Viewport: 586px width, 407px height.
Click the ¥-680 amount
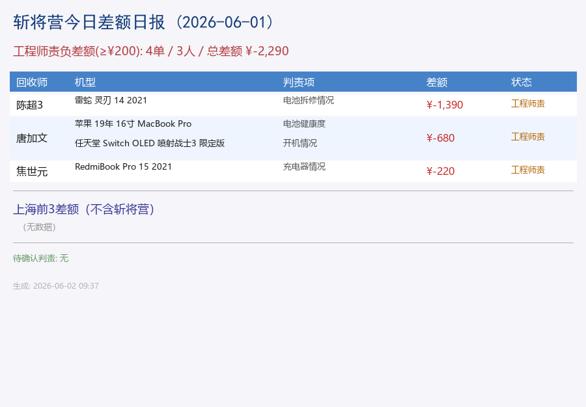pyautogui.click(x=441, y=138)
